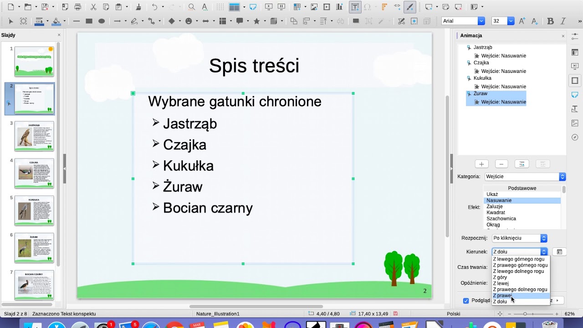Click the Duplicate slide icon
The height and width of the screenshot is (328, 583).
click(x=446, y=7)
